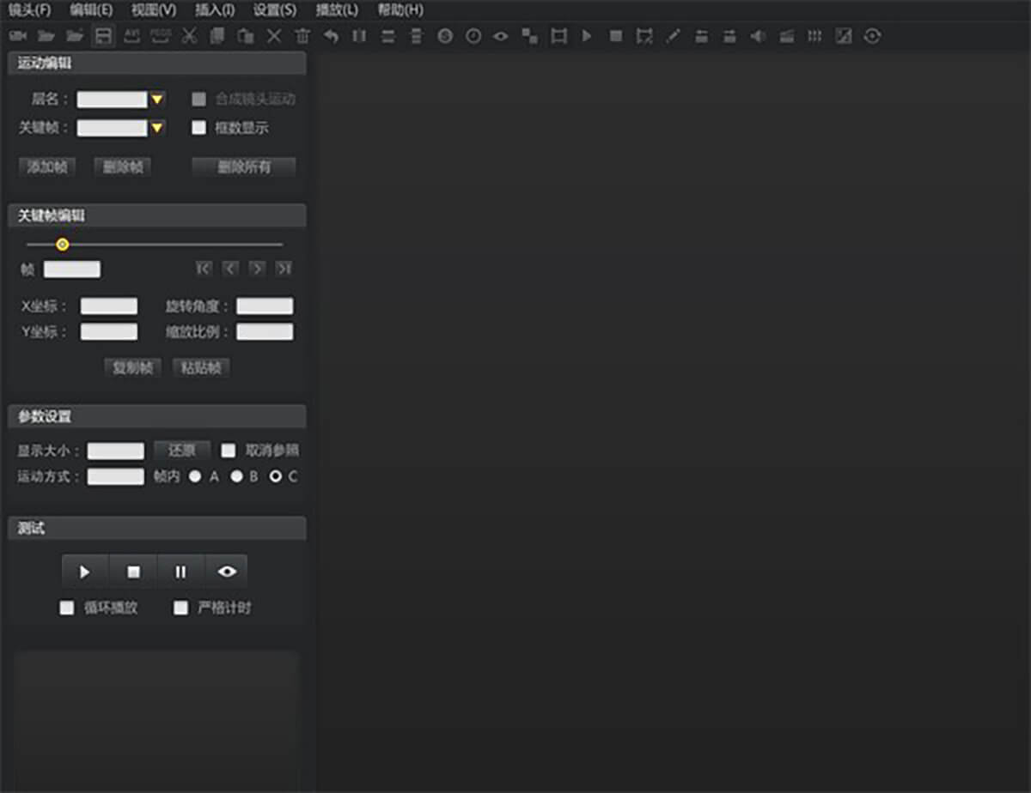Open the 视图(V) menu
This screenshot has width=1031, height=793.
(154, 10)
